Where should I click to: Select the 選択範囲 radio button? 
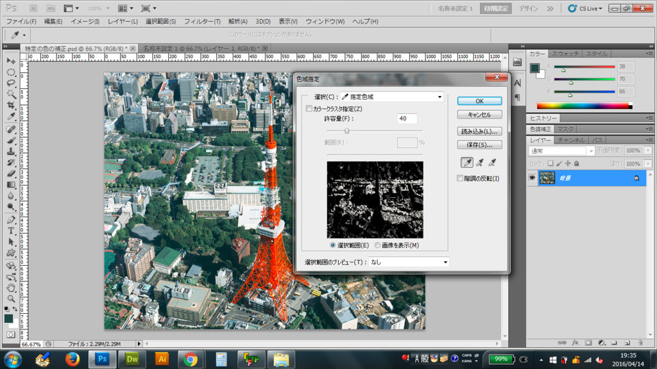pos(333,245)
